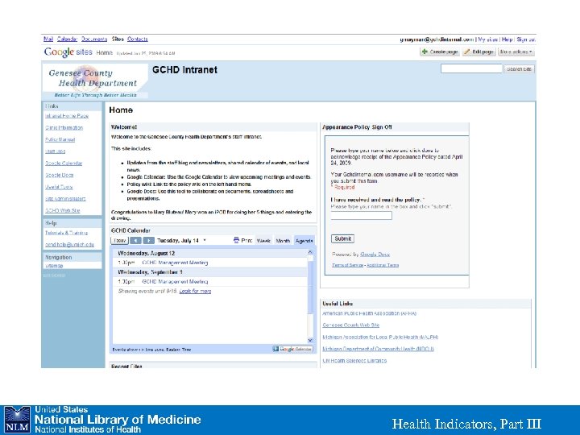580x435 pixels.
Task: Open the Terms of Service link
Action: tap(348, 265)
